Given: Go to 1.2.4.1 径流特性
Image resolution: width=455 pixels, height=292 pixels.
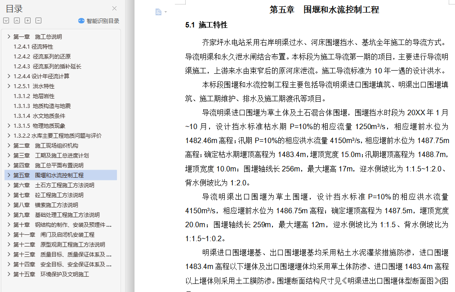Looking at the screenshot, I should [33, 46].
